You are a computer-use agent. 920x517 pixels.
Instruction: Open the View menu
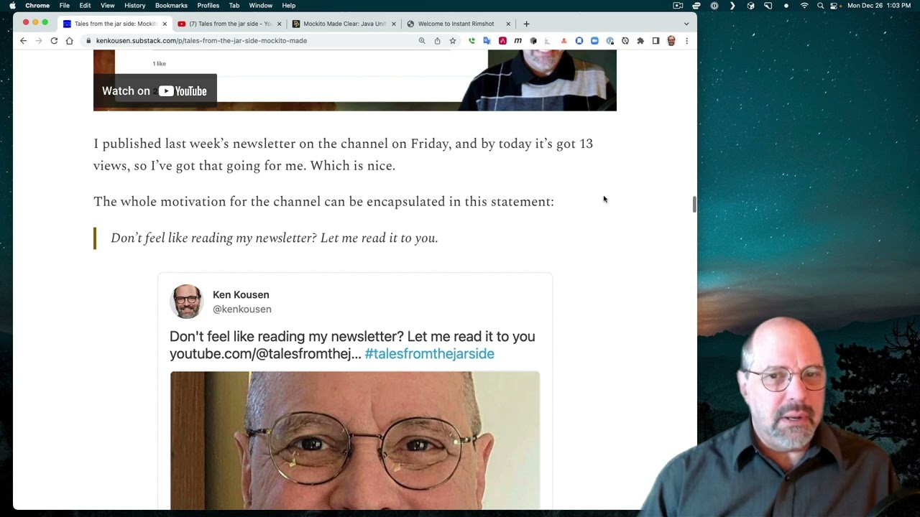(x=107, y=5)
